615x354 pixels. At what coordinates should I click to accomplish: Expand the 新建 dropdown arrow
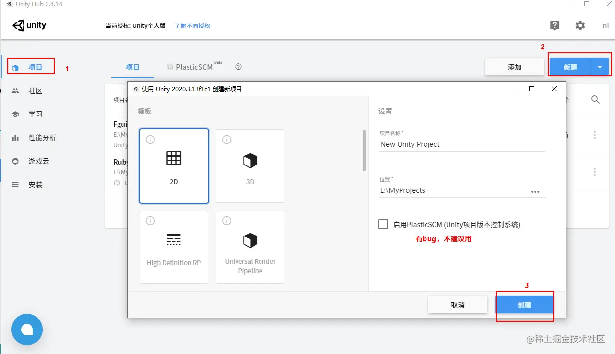click(x=600, y=67)
